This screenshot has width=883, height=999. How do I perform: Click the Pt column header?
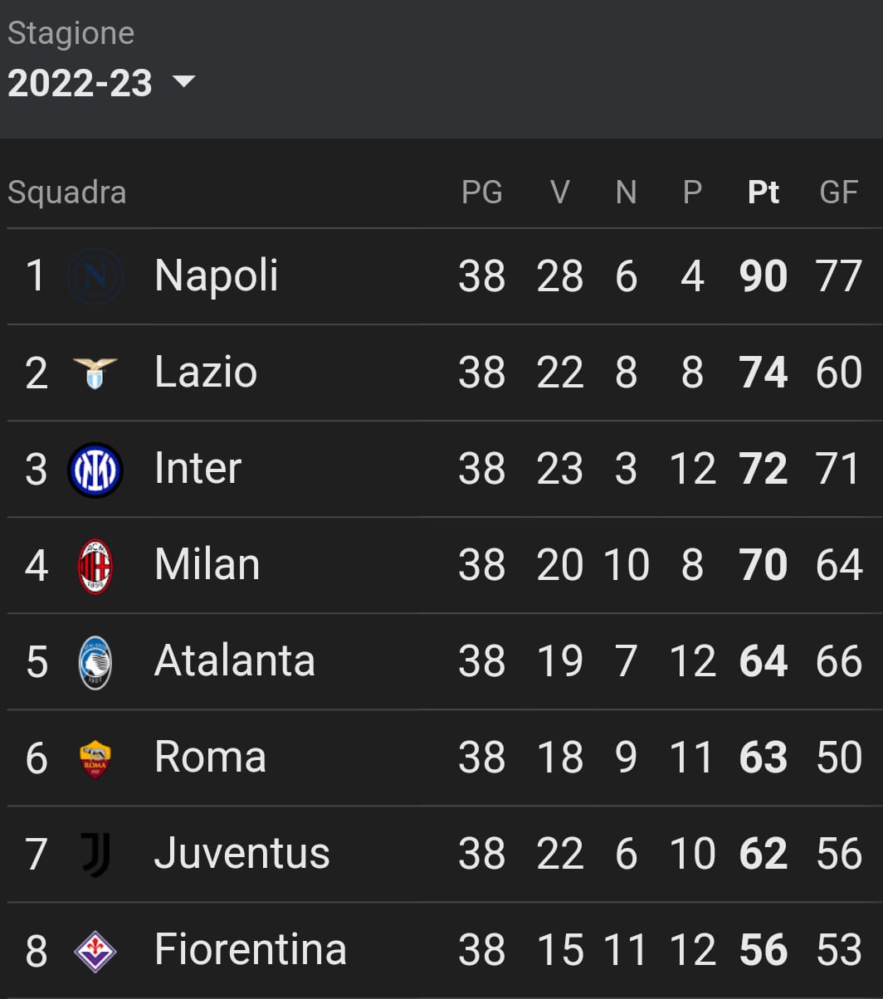tap(763, 192)
